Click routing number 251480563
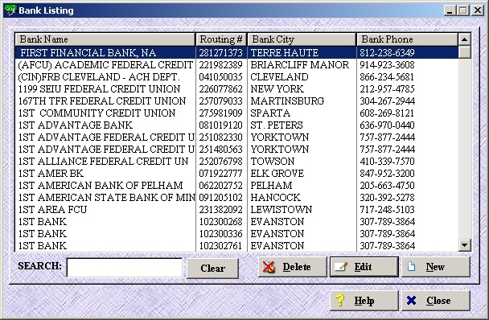The width and height of the screenshot is (489, 320). [221, 150]
